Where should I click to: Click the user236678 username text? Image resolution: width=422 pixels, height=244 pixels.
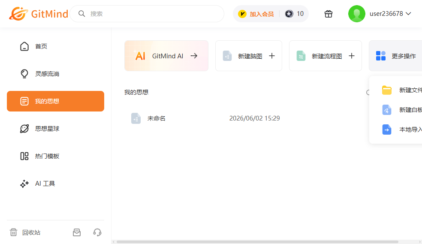coord(386,14)
